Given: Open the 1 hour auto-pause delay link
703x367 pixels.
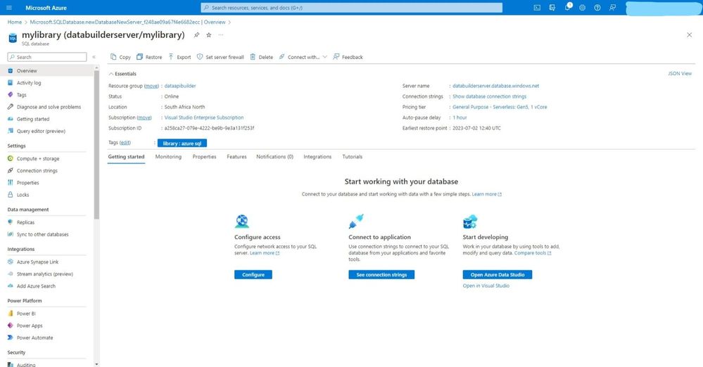Looking at the screenshot, I should 460,117.
